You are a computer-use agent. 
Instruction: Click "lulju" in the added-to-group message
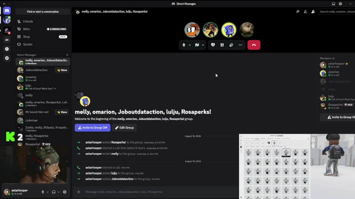click(x=114, y=173)
